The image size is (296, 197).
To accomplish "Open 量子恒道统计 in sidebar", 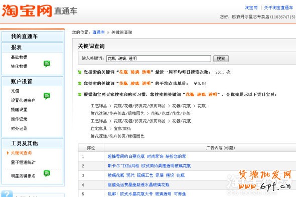I will click(23, 162).
